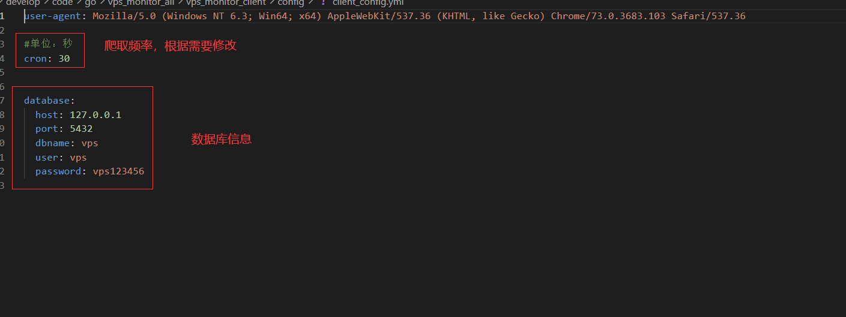Viewport: 846px width, 317px height.
Task: Expand the config folder breadcrumb
Action: point(291,2)
